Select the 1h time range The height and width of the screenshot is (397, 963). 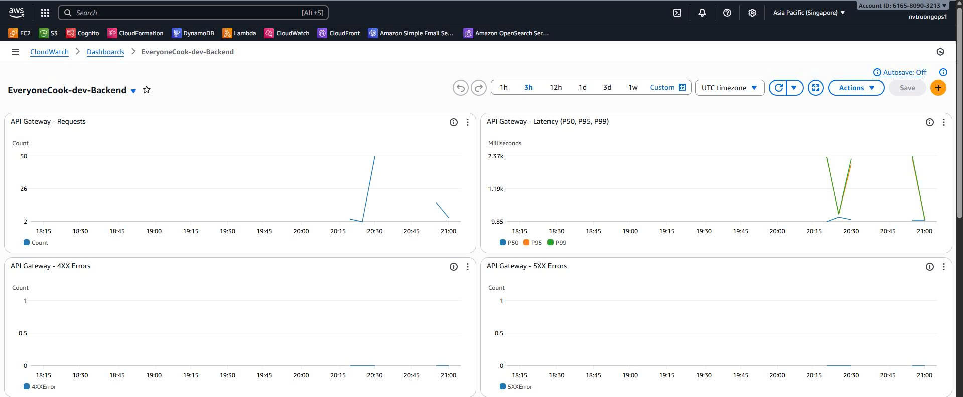point(504,87)
